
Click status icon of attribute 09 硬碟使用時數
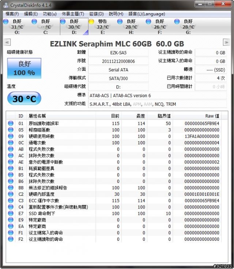(11, 136)
